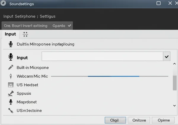Click inside the Input combo box field
The image size is (178, 125).
(x=102, y=56)
